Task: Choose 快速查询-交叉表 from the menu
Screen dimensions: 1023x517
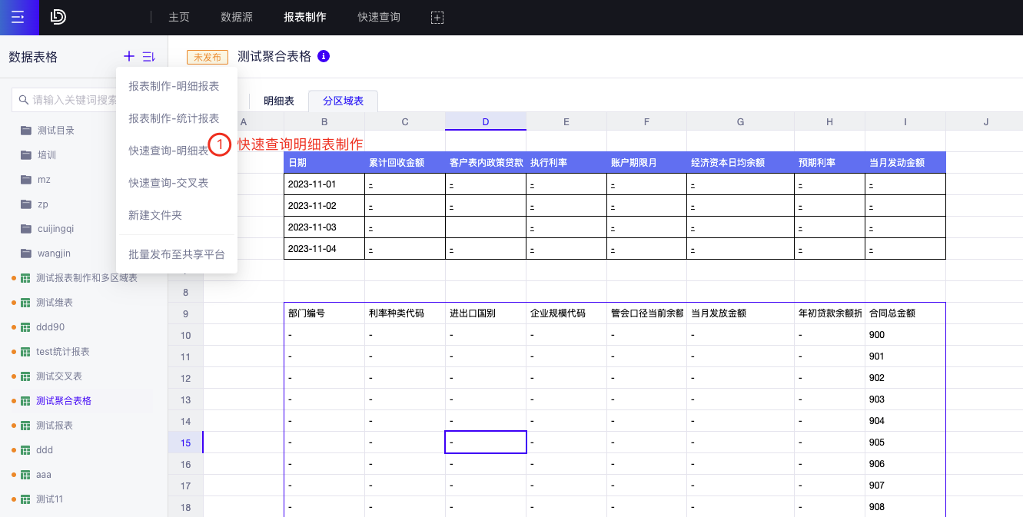Action: (168, 183)
